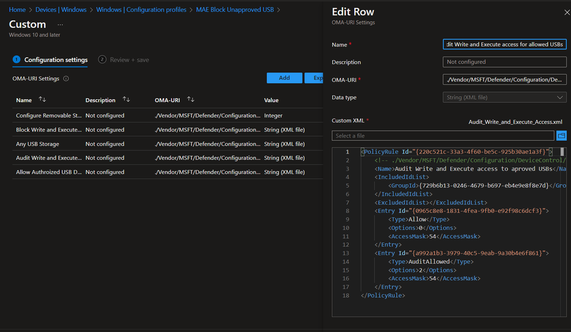
Task: Click the GroupId line in XML editor
Action: 477,186
